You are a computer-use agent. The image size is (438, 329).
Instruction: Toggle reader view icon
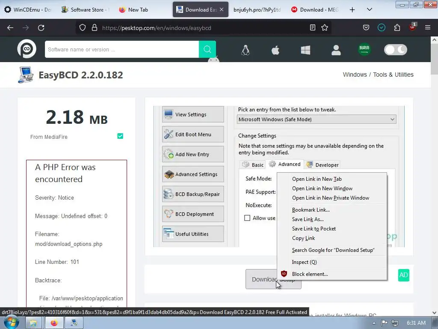click(313, 27)
